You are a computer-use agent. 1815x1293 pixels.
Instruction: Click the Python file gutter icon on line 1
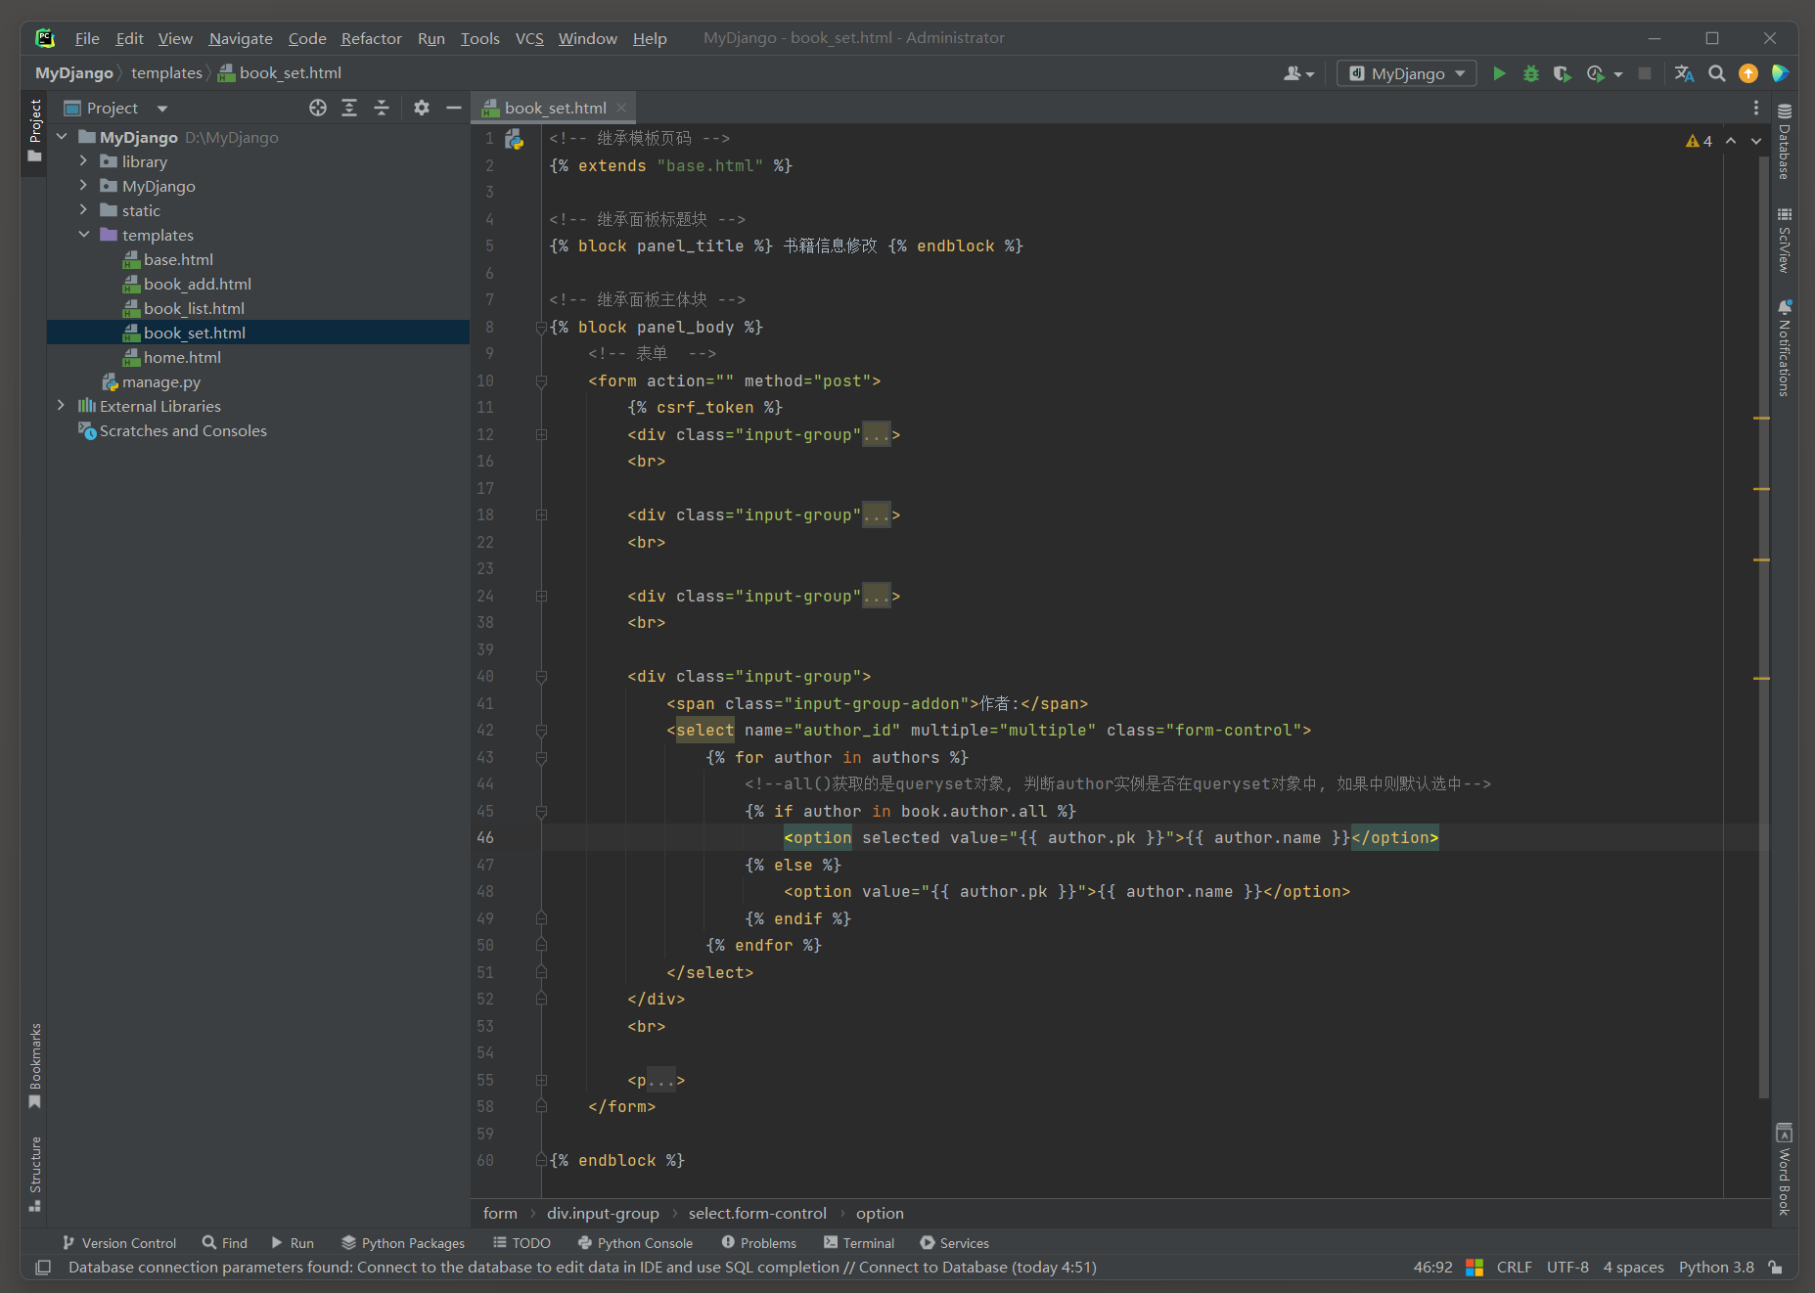point(514,140)
